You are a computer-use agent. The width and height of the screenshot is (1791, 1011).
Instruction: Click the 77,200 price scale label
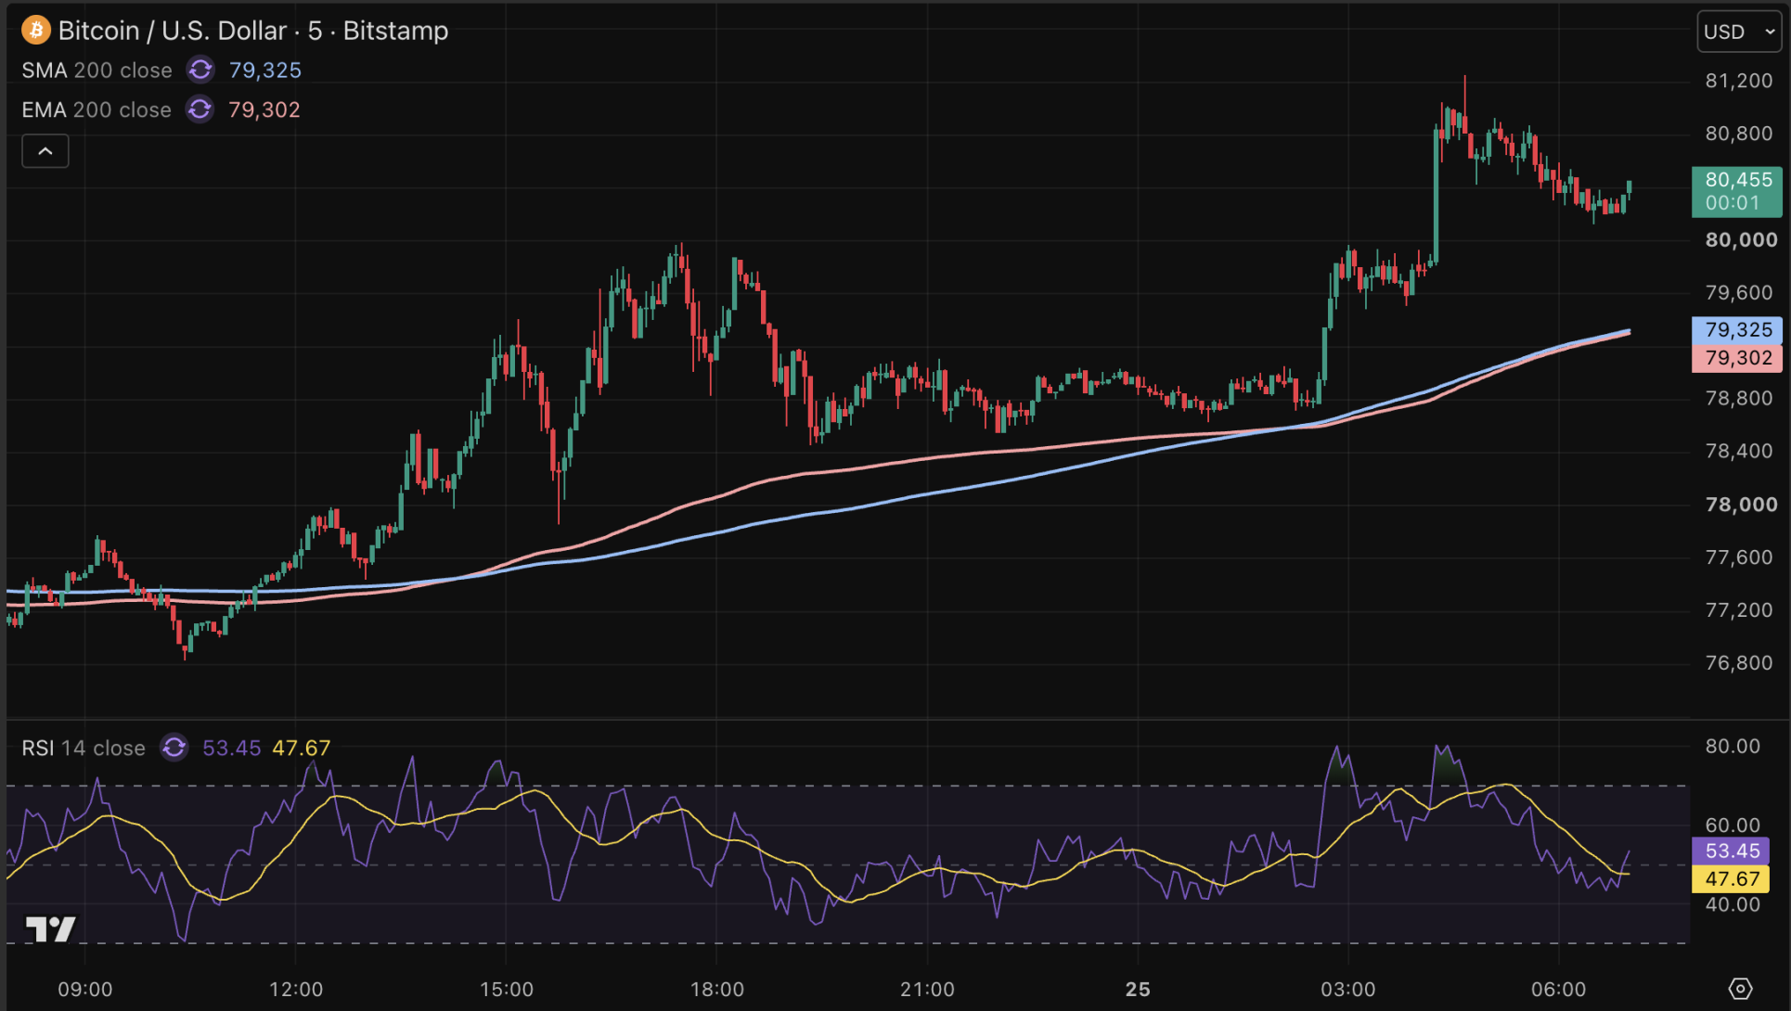[1739, 610]
